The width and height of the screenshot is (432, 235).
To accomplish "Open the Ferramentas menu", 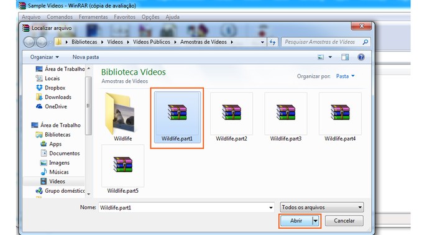I will click(93, 17).
